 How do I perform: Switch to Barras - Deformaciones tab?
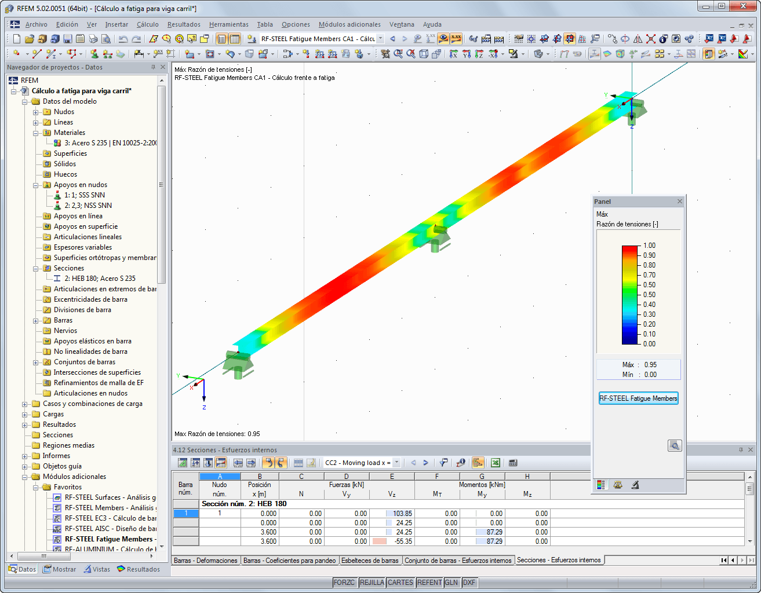coord(206,561)
